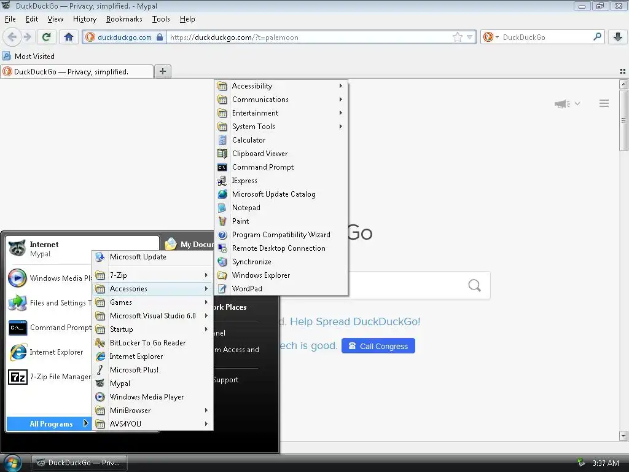Open the DuckDuckGo hamburger menu on the page
The height and width of the screenshot is (472, 629).
pyautogui.click(x=604, y=103)
